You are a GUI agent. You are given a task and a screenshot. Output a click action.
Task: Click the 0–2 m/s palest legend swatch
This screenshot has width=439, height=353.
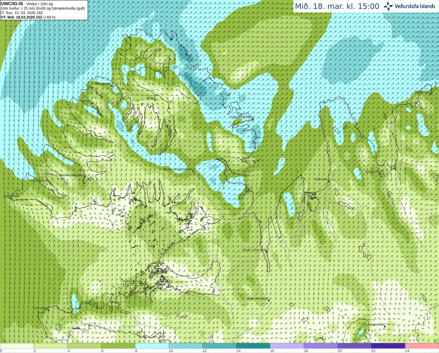pos(17,345)
